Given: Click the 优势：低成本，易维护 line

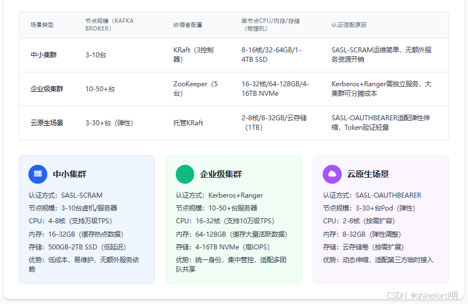Looking at the screenshot, I should (x=84, y=264).
